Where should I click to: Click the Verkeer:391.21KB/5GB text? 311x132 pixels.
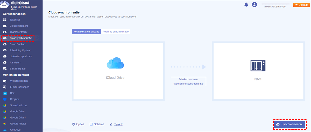pyautogui.click(x=275, y=6)
